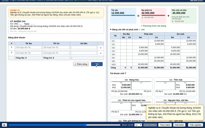Click the Cộng total row label
This screenshot has width=205, height=128.
click(x=113, y=68)
